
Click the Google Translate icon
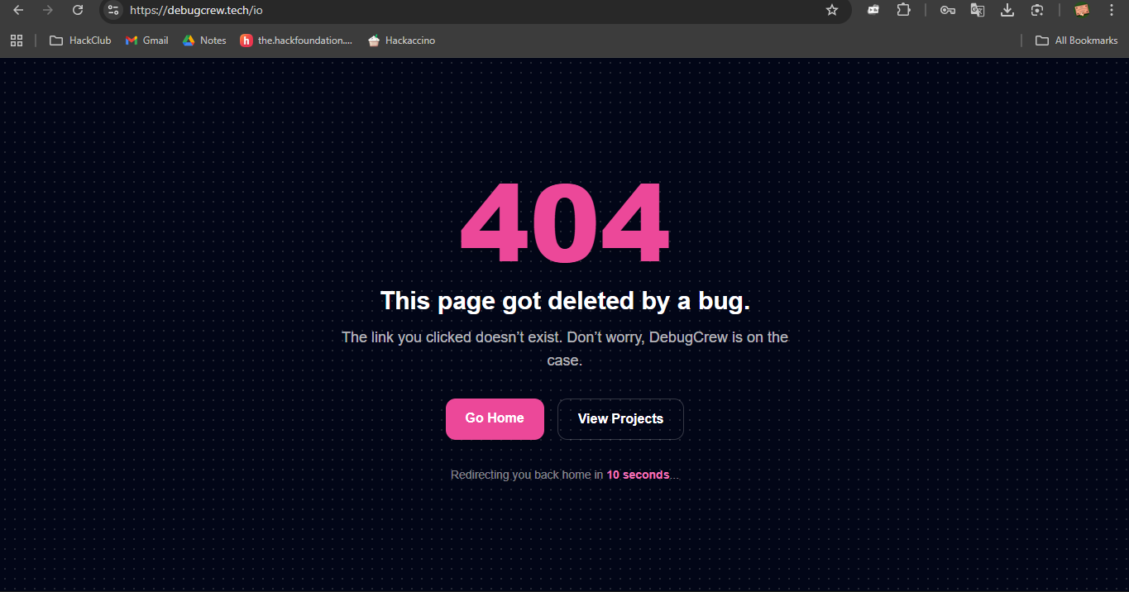tap(978, 10)
